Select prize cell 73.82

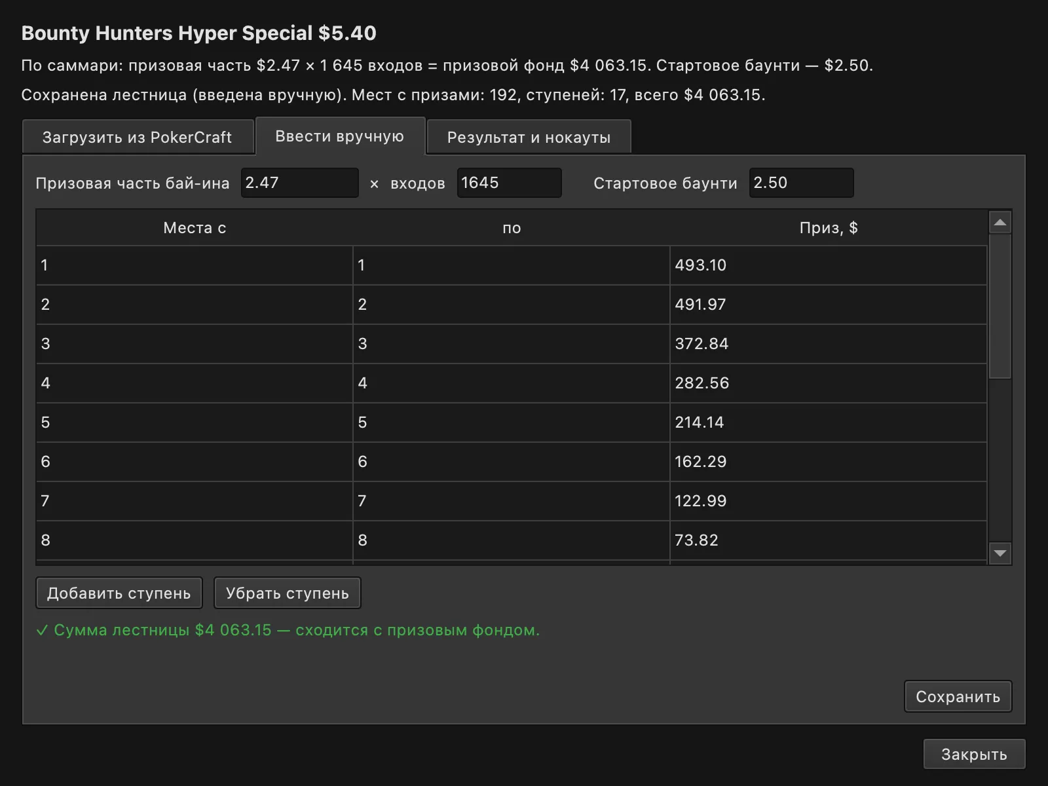[829, 540]
